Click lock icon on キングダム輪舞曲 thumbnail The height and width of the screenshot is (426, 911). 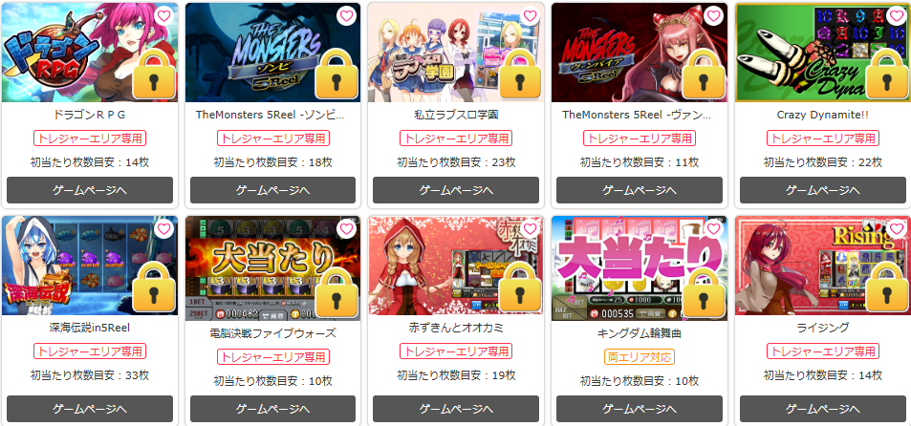[704, 292]
